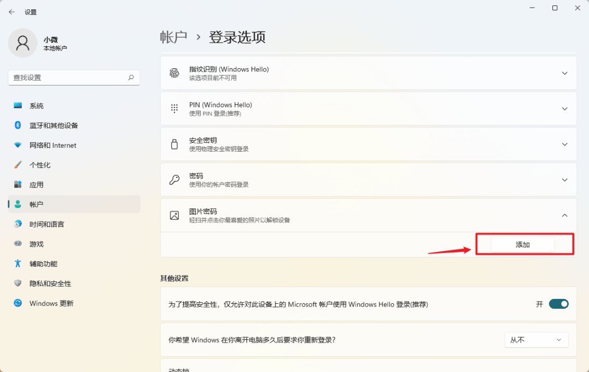
Task: Go back with the arrow icon
Action: click(11, 12)
